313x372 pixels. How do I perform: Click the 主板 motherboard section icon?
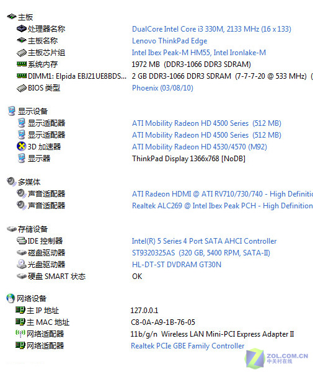tap(11, 17)
